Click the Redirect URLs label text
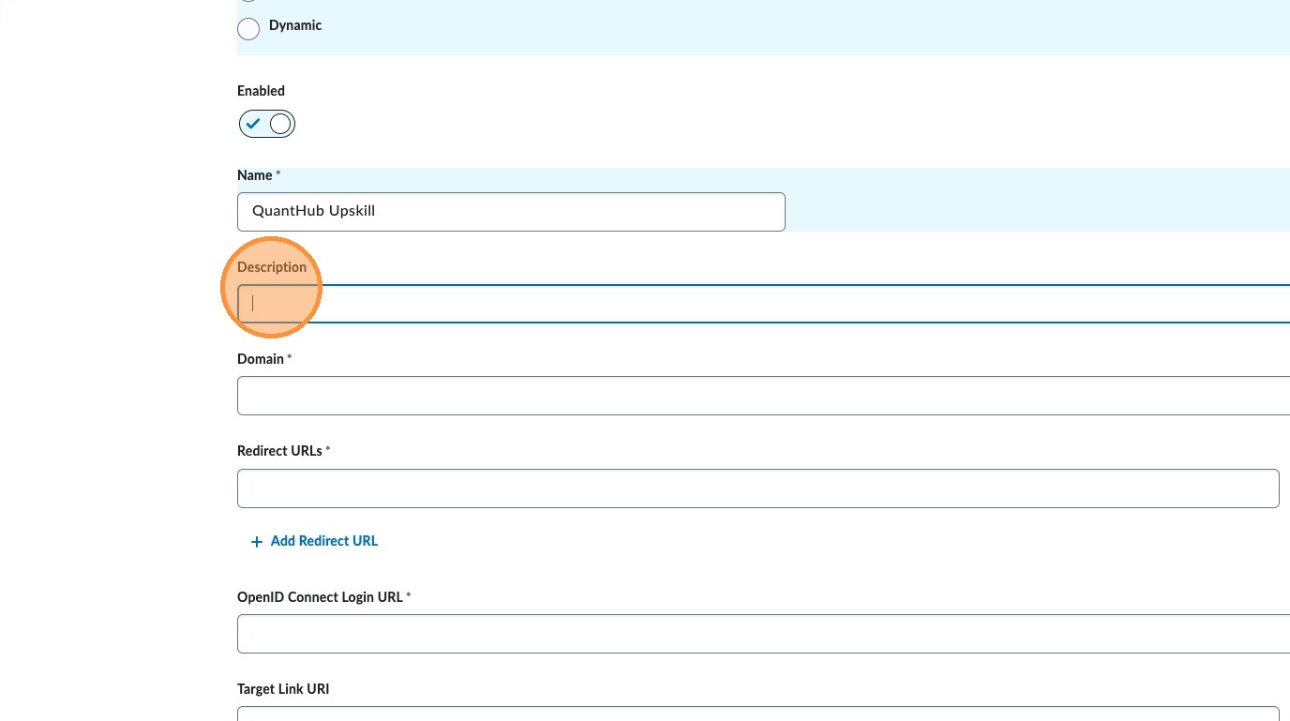Viewport: 1290px width, 721px height. [x=279, y=451]
